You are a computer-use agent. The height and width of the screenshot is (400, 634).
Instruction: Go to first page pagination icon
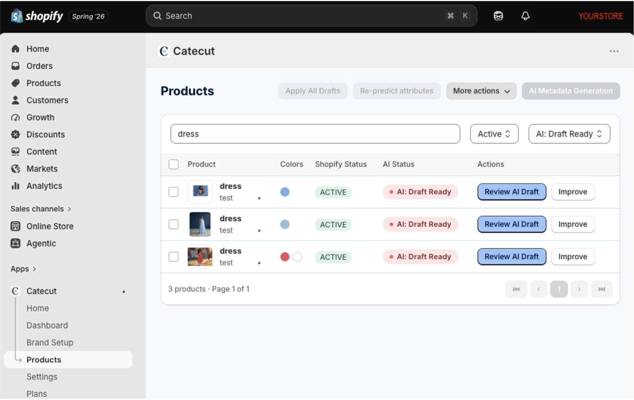pyautogui.click(x=516, y=289)
